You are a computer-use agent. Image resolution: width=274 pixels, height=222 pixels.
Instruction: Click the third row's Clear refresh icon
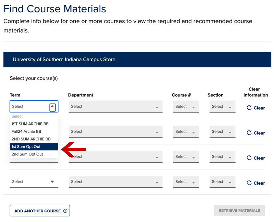pyautogui.click(x=249, y=158)
